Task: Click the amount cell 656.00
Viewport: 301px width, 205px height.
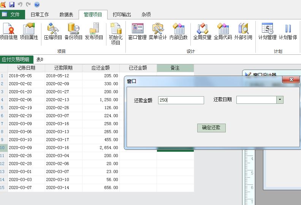Action: coord(101,188)
